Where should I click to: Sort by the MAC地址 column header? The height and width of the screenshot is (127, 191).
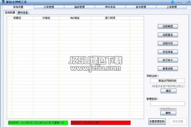coord(75,18)
